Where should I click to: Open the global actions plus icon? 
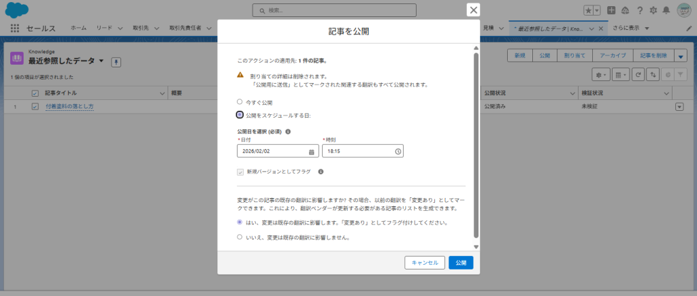pos(612,11)
